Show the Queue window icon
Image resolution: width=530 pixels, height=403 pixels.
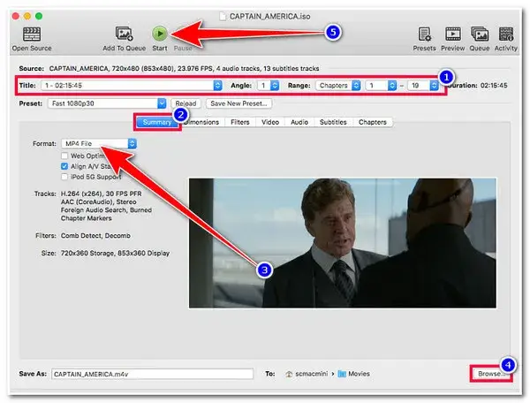480,34
